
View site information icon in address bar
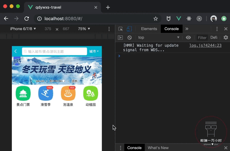click(x=39, y=19)
